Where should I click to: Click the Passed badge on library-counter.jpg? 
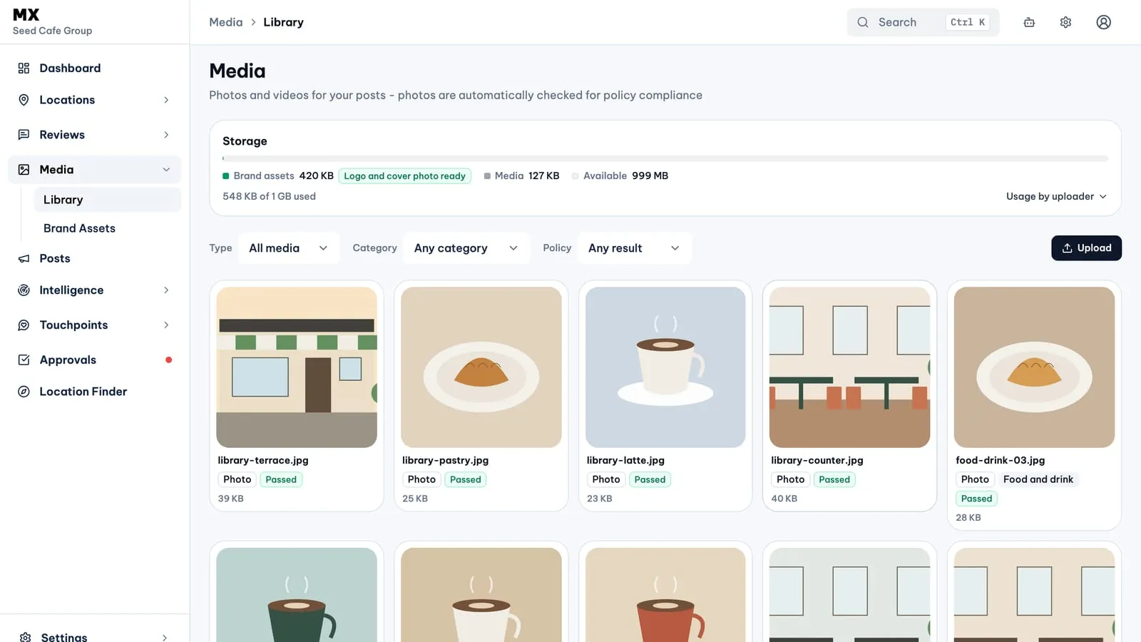click(x=834, y=480)
